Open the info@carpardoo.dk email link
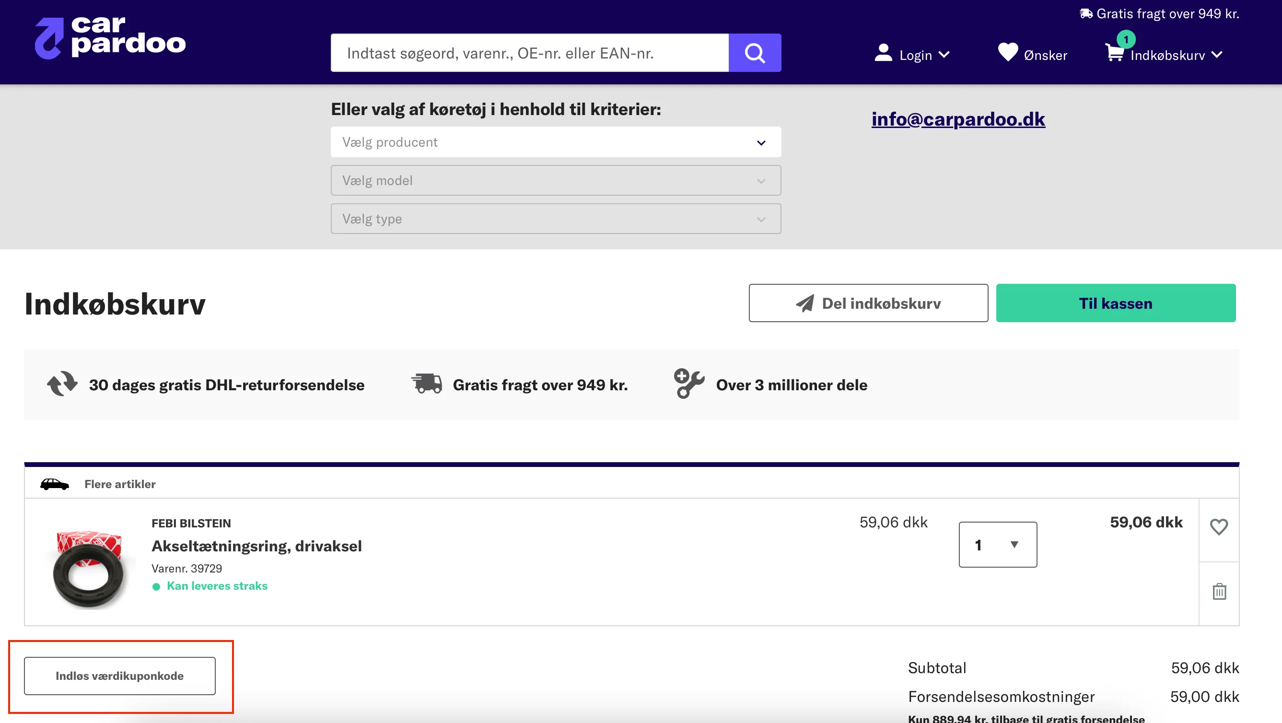 (957, 119)
